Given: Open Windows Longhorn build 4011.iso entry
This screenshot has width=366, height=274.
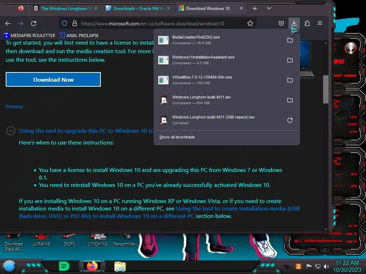Looking at the screenshot, I should (219, 100).
